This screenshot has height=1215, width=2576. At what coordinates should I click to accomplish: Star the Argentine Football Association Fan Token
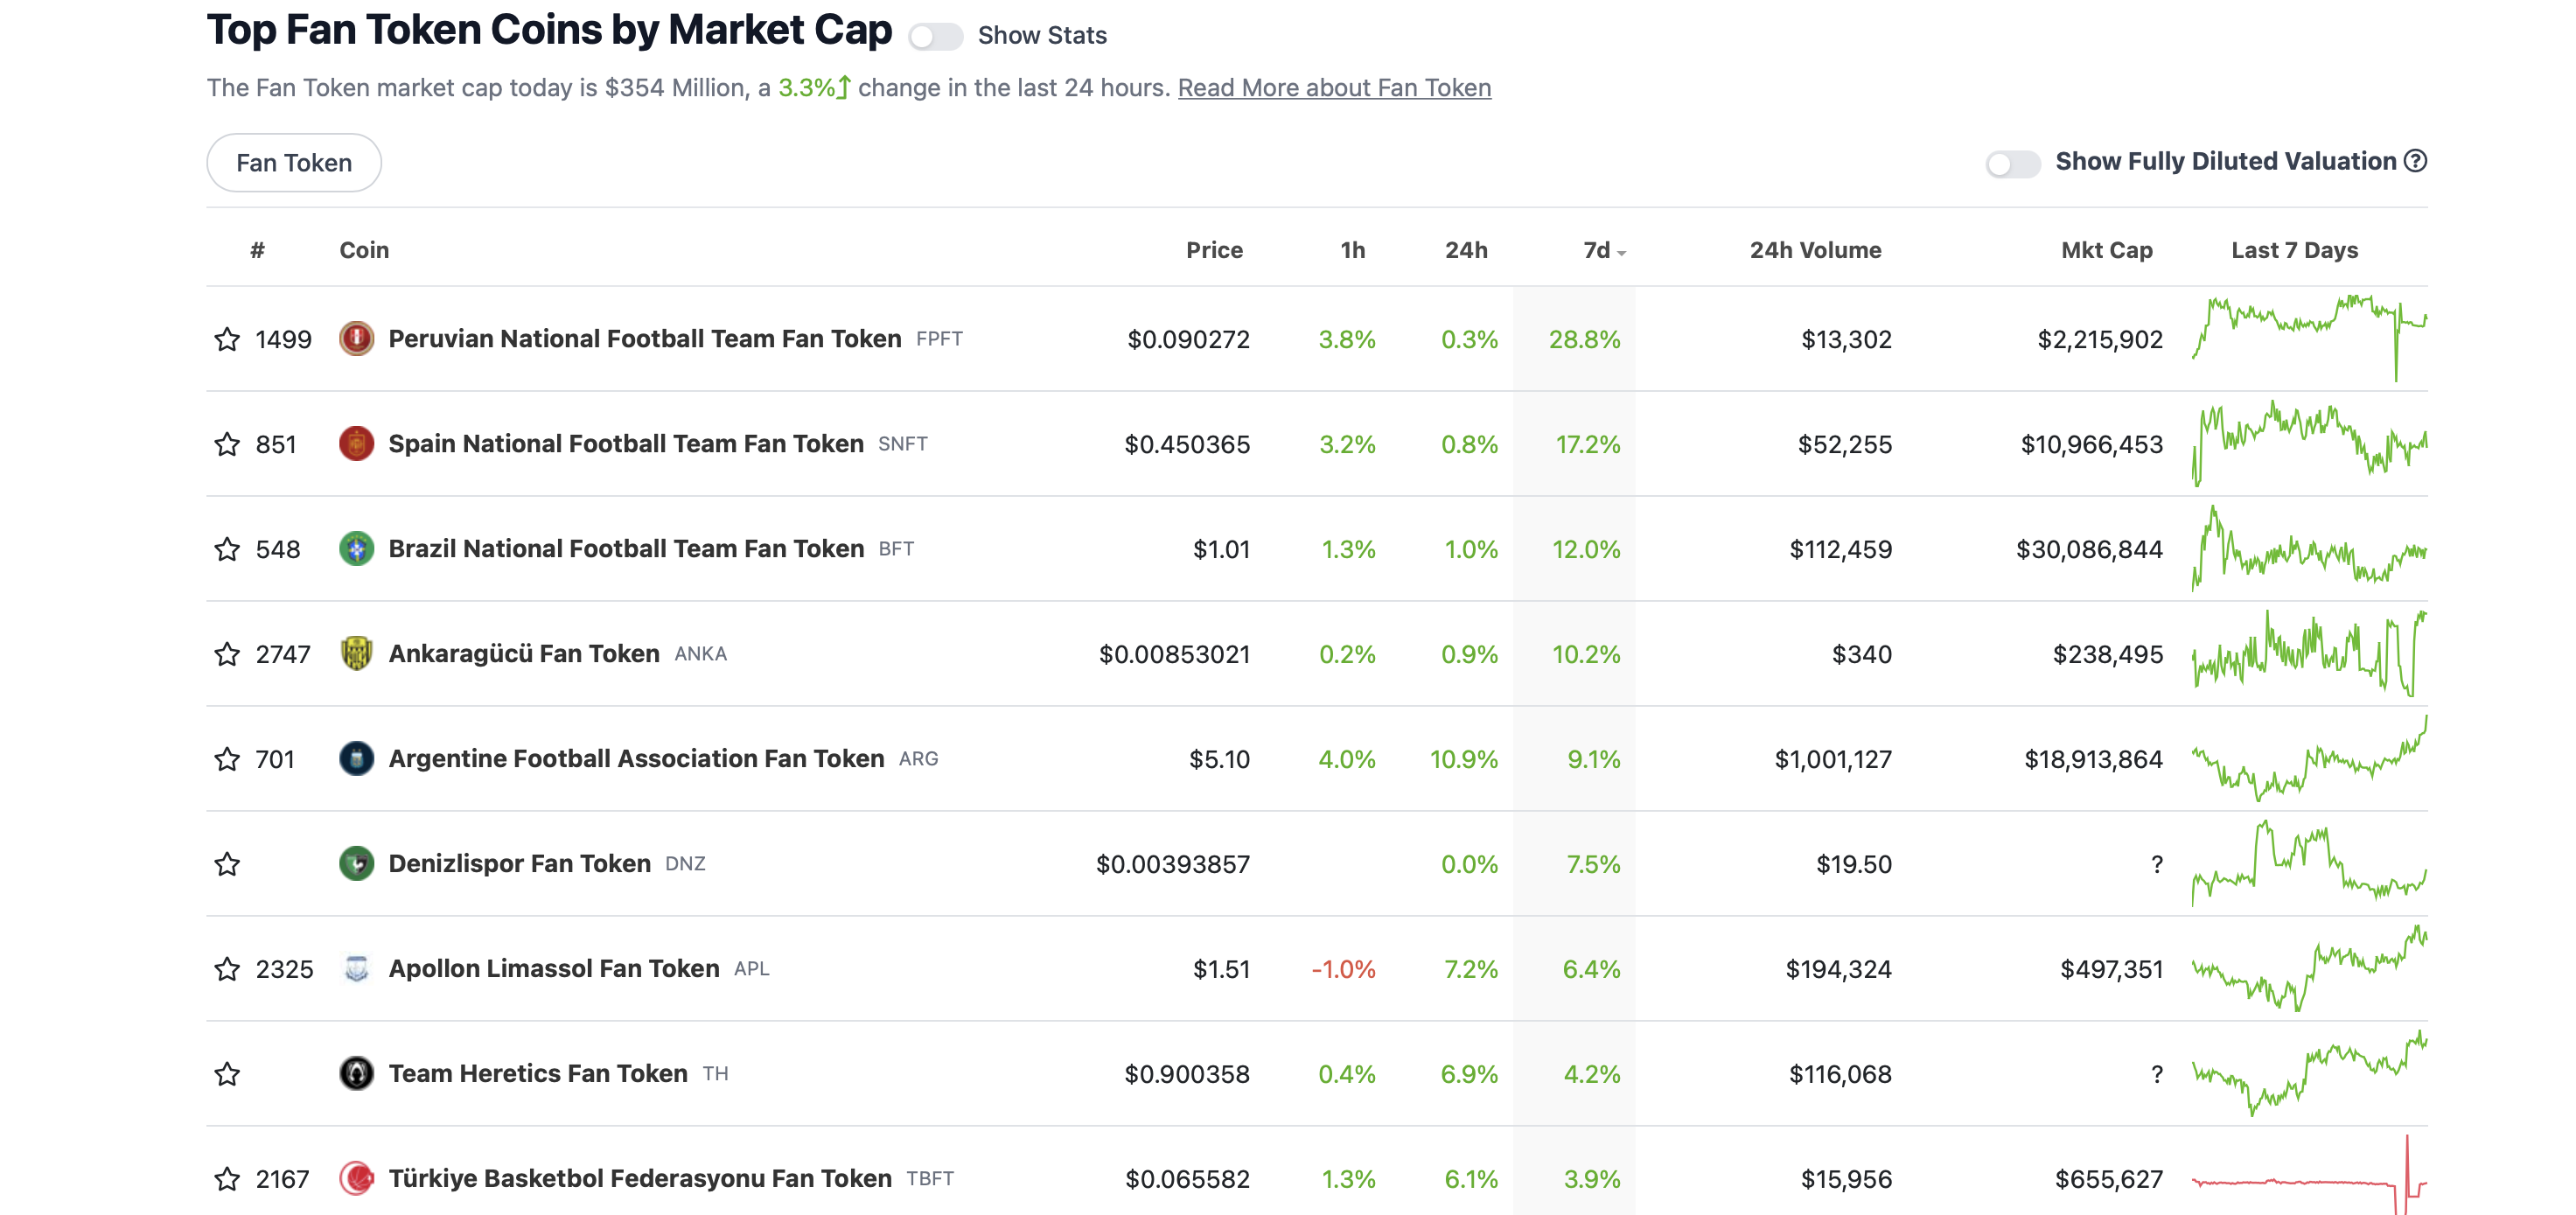[227, 759]
